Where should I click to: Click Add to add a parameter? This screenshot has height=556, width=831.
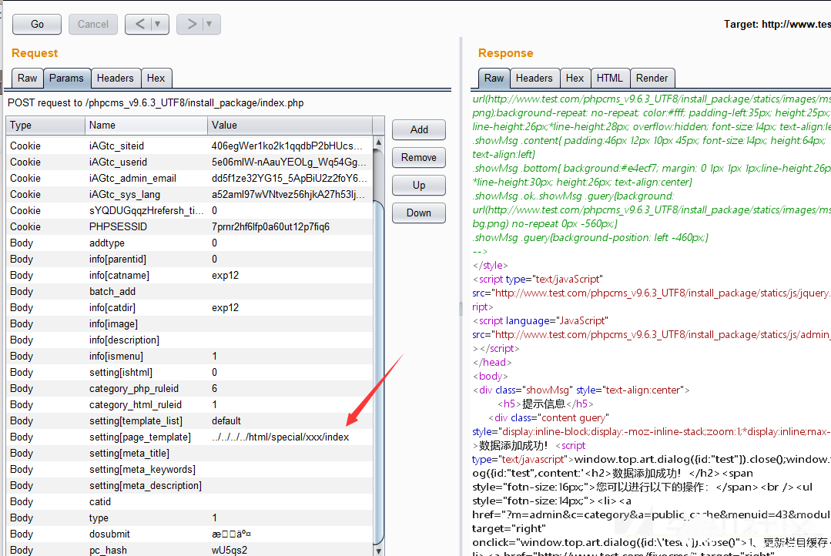coord(419,130)
